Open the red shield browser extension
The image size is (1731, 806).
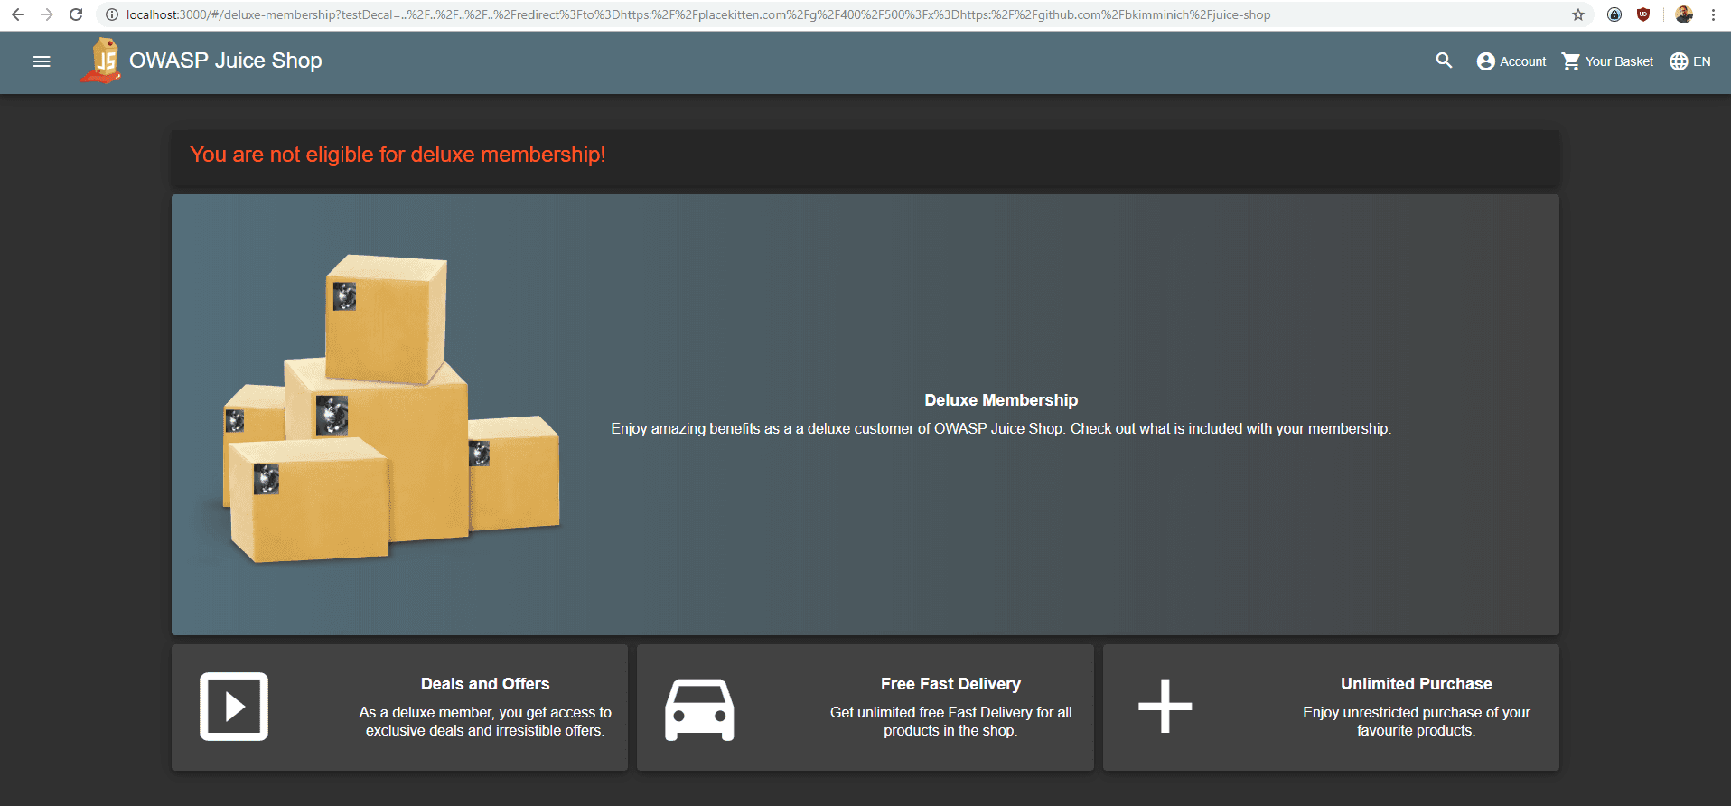[x=1643, y=14]
